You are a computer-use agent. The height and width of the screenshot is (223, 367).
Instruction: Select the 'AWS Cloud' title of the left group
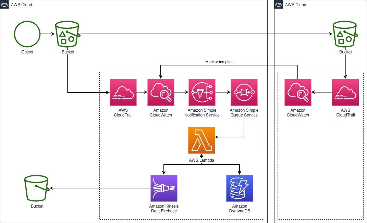(22, 5)
